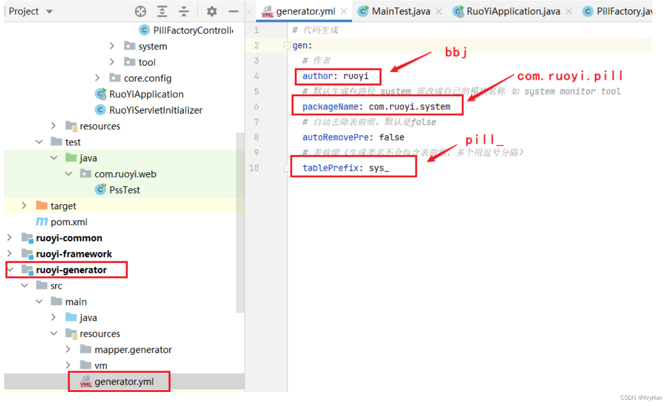Collapse the com.ruoyi.web package
Viewport: 670px width, 406px height.
click(68, 174)
